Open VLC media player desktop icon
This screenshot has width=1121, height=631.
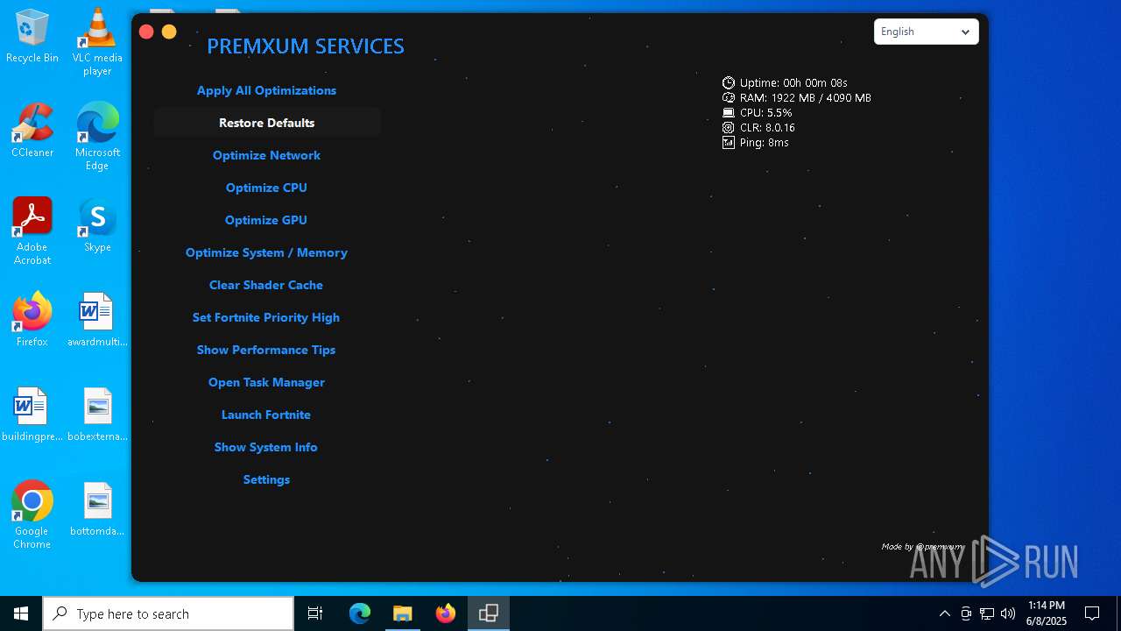coord(97,42)
